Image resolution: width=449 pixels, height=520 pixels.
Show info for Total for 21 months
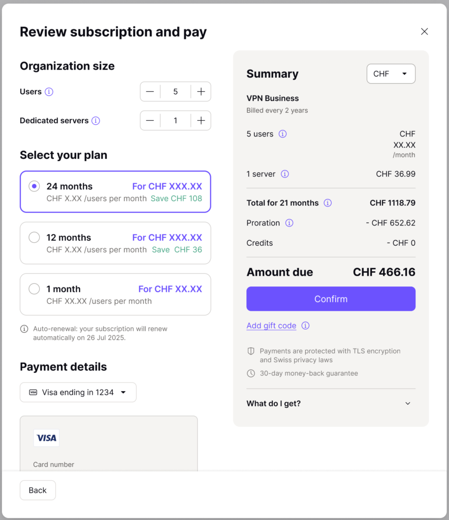[x=328, y=203]
